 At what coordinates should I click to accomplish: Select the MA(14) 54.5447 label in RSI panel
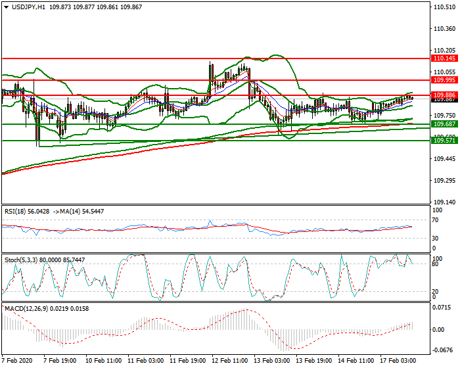point(82,212)
